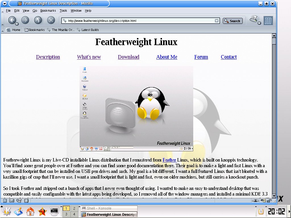Click the vertical scrollbar thumb

274,41
